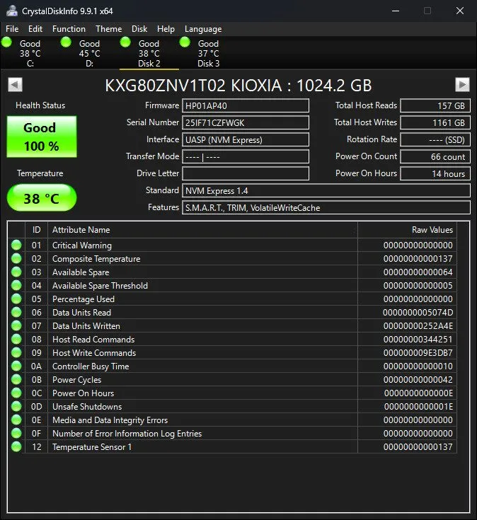Click the Interface field UASP (NVM Express)
Viewport: 477px width, 520px height.
point(246,139)
